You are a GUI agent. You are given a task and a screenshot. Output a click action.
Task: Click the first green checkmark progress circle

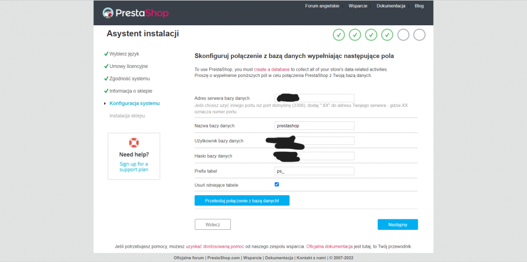(x=339, y=35)
